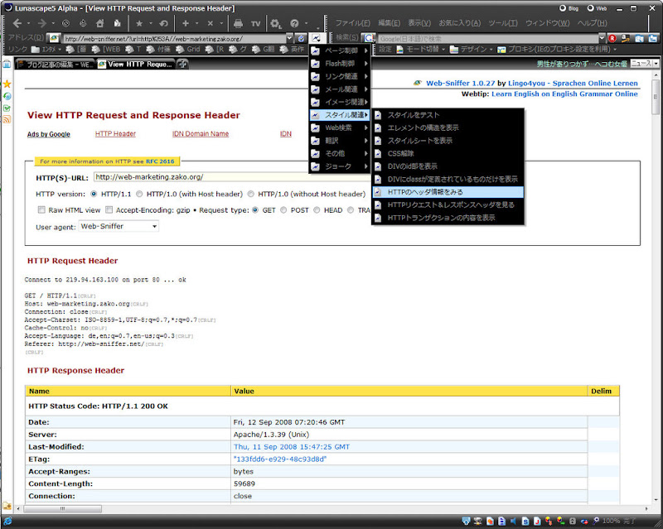The image size is (663, 529).
Task: Open the IDN Domain Name link
Action: (x=201, y=133)
